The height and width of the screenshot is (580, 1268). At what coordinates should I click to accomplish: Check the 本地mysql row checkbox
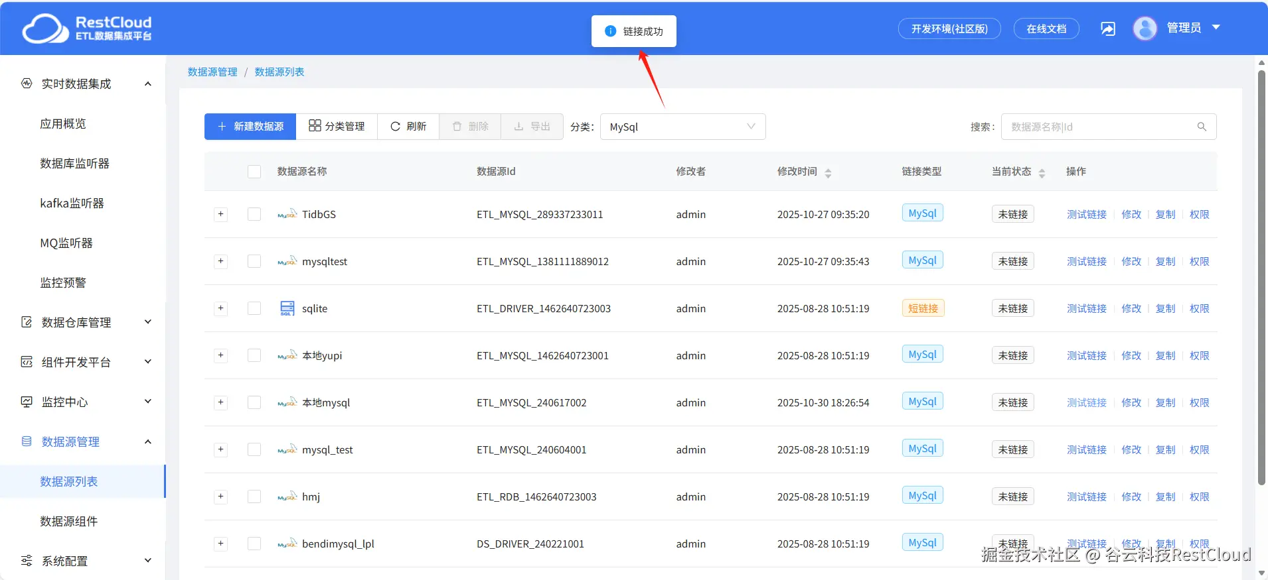[x=254, y=402]
